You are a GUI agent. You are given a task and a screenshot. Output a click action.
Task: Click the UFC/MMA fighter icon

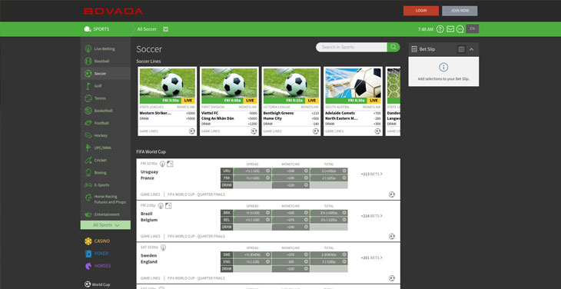tap(88, 148)
